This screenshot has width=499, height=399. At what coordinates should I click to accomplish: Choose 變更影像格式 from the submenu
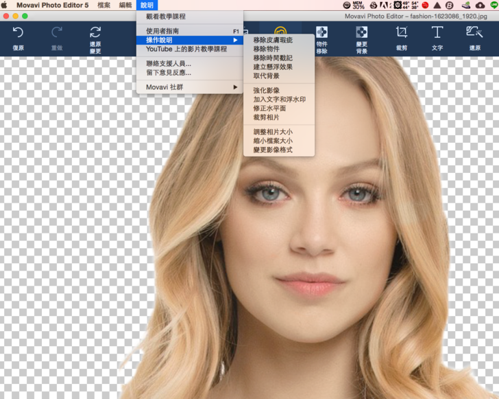[273, 149]
